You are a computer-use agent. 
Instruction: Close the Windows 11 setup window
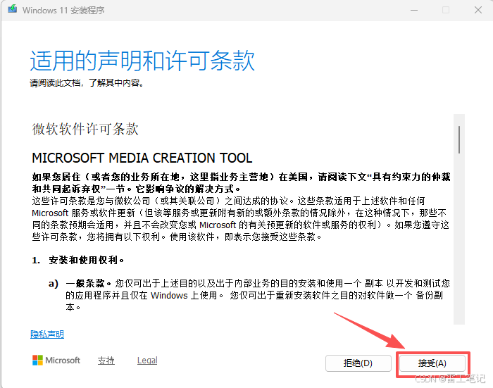(x=478, y=10)
